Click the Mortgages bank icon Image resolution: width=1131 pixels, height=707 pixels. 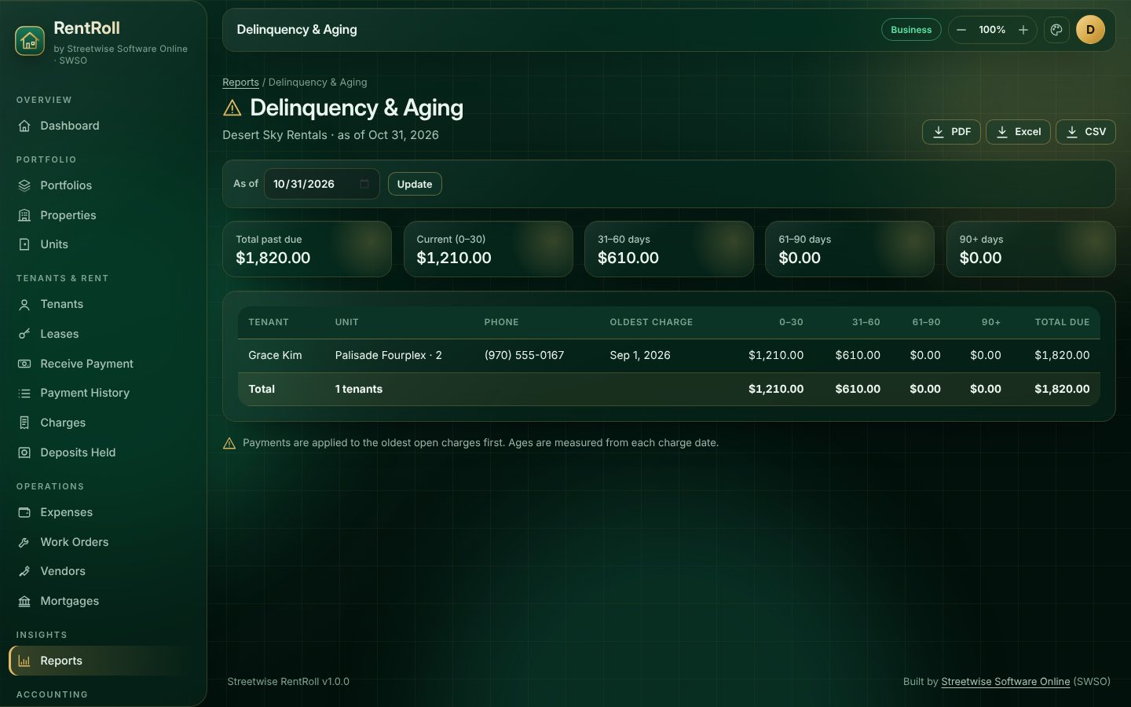[x=24, y=601]
